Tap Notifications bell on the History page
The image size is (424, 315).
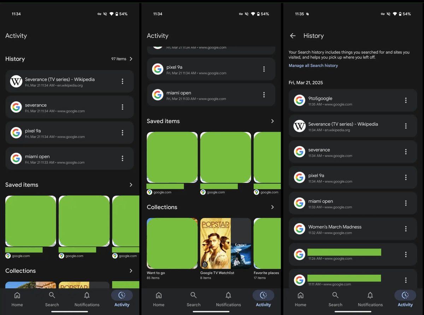370,299
